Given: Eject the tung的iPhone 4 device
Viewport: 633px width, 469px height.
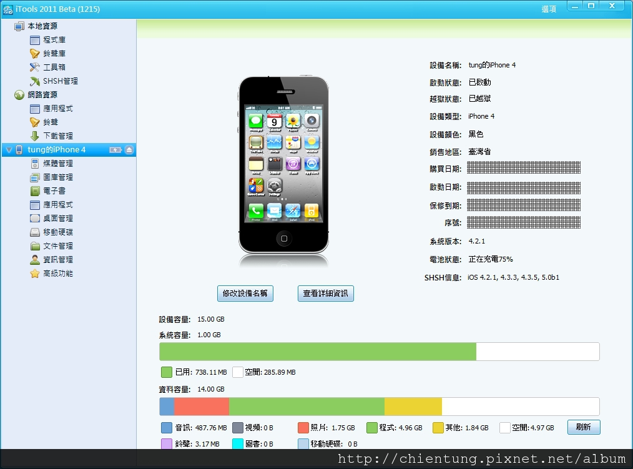Looking at the screenshot, I should coord(129,150).
